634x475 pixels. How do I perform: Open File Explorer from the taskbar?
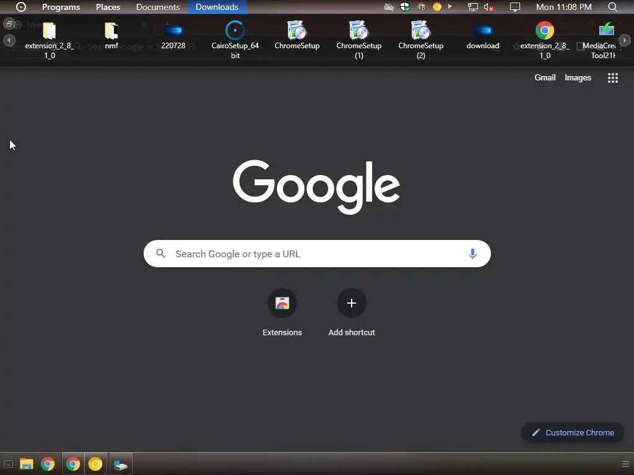[26, 464]
